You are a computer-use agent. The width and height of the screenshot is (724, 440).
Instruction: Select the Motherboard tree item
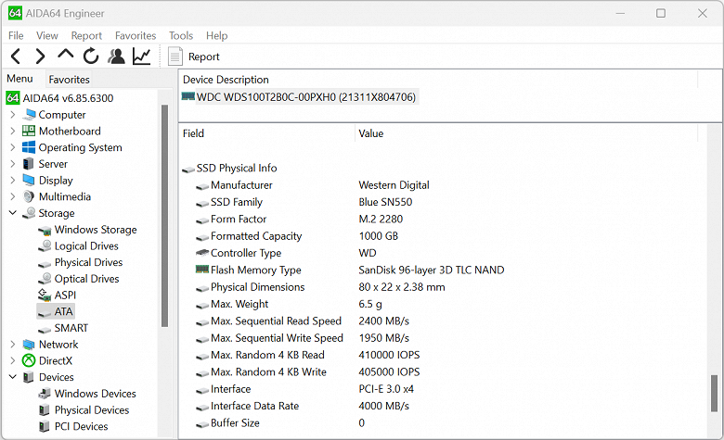coord(69,132)
